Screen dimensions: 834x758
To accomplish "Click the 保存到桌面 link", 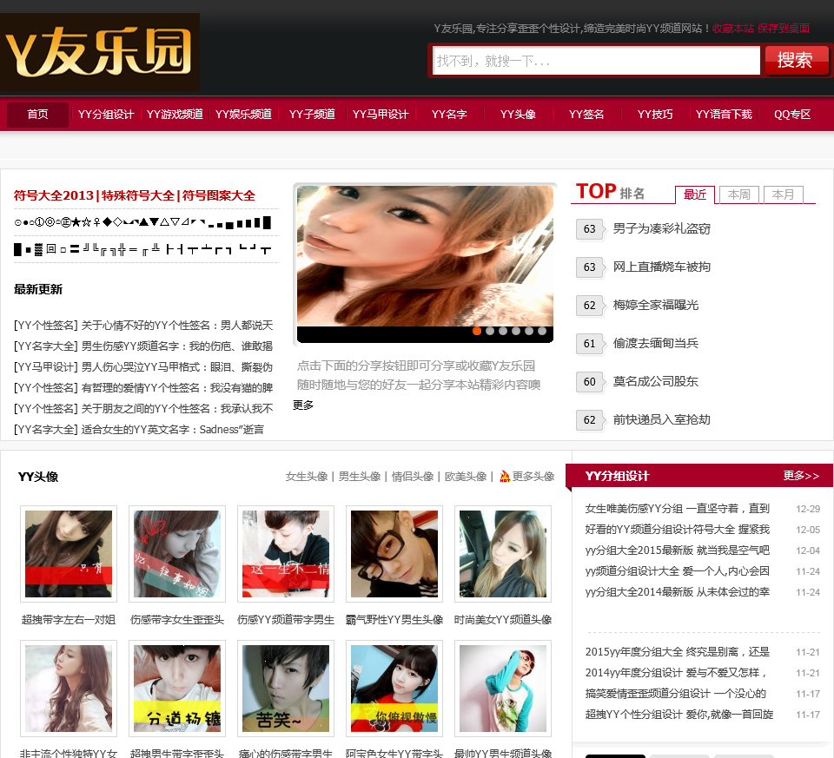I will tap(784, 28).
